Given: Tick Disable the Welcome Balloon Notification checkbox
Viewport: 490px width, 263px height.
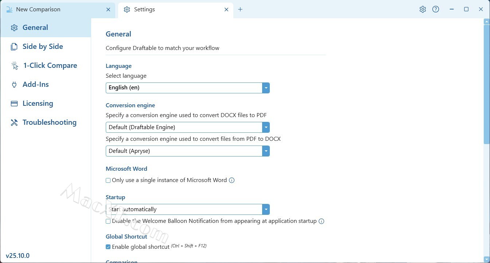Looking at the screenshot, I should point(108,221).
